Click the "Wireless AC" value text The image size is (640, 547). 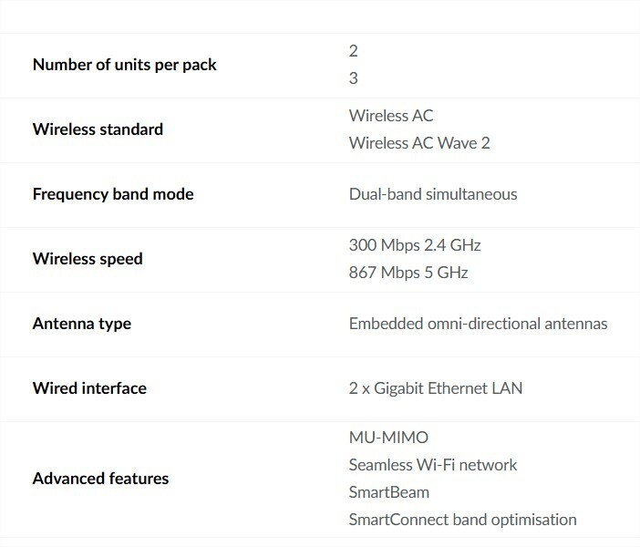(x=391, y=116)
